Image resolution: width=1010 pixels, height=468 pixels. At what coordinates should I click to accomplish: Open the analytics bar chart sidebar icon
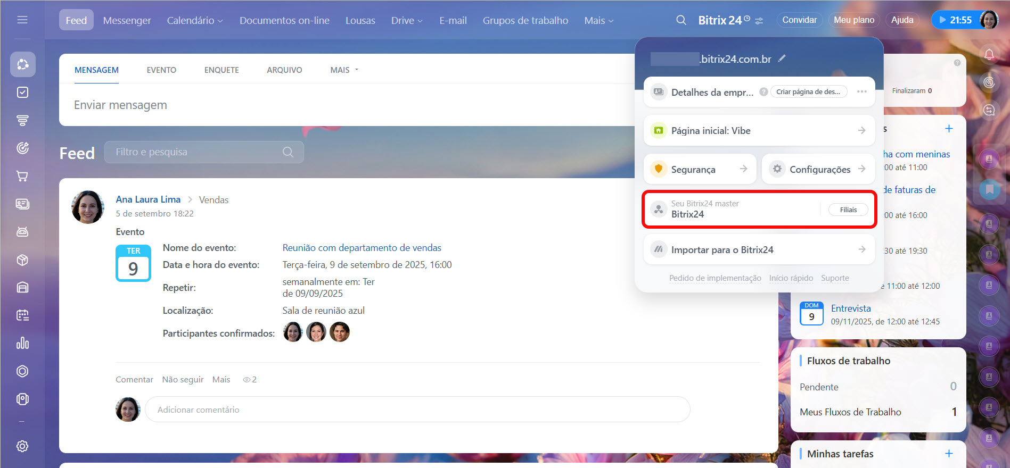pos(22,343)
